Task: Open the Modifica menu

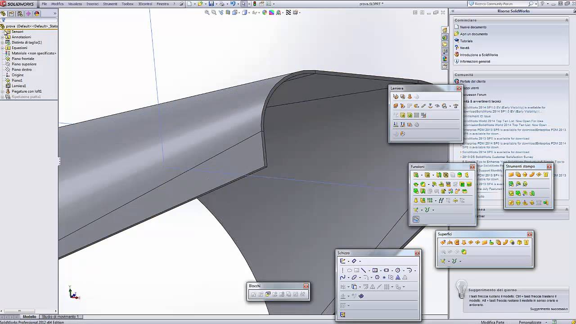Action: (58, 4)
